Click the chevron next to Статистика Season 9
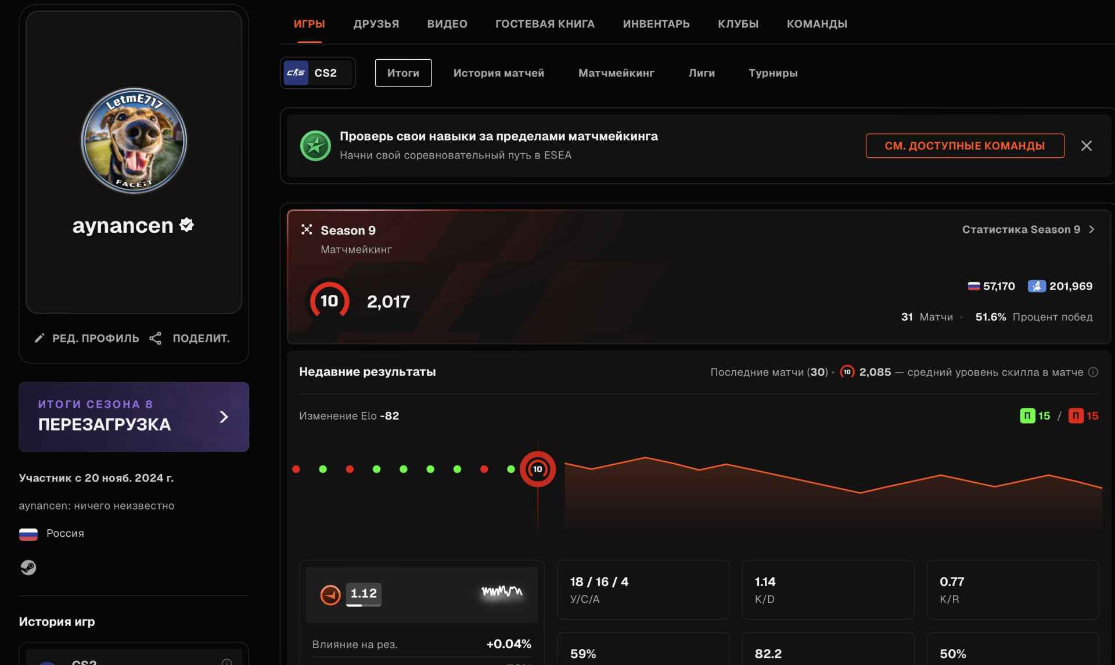 (1092, 229)
